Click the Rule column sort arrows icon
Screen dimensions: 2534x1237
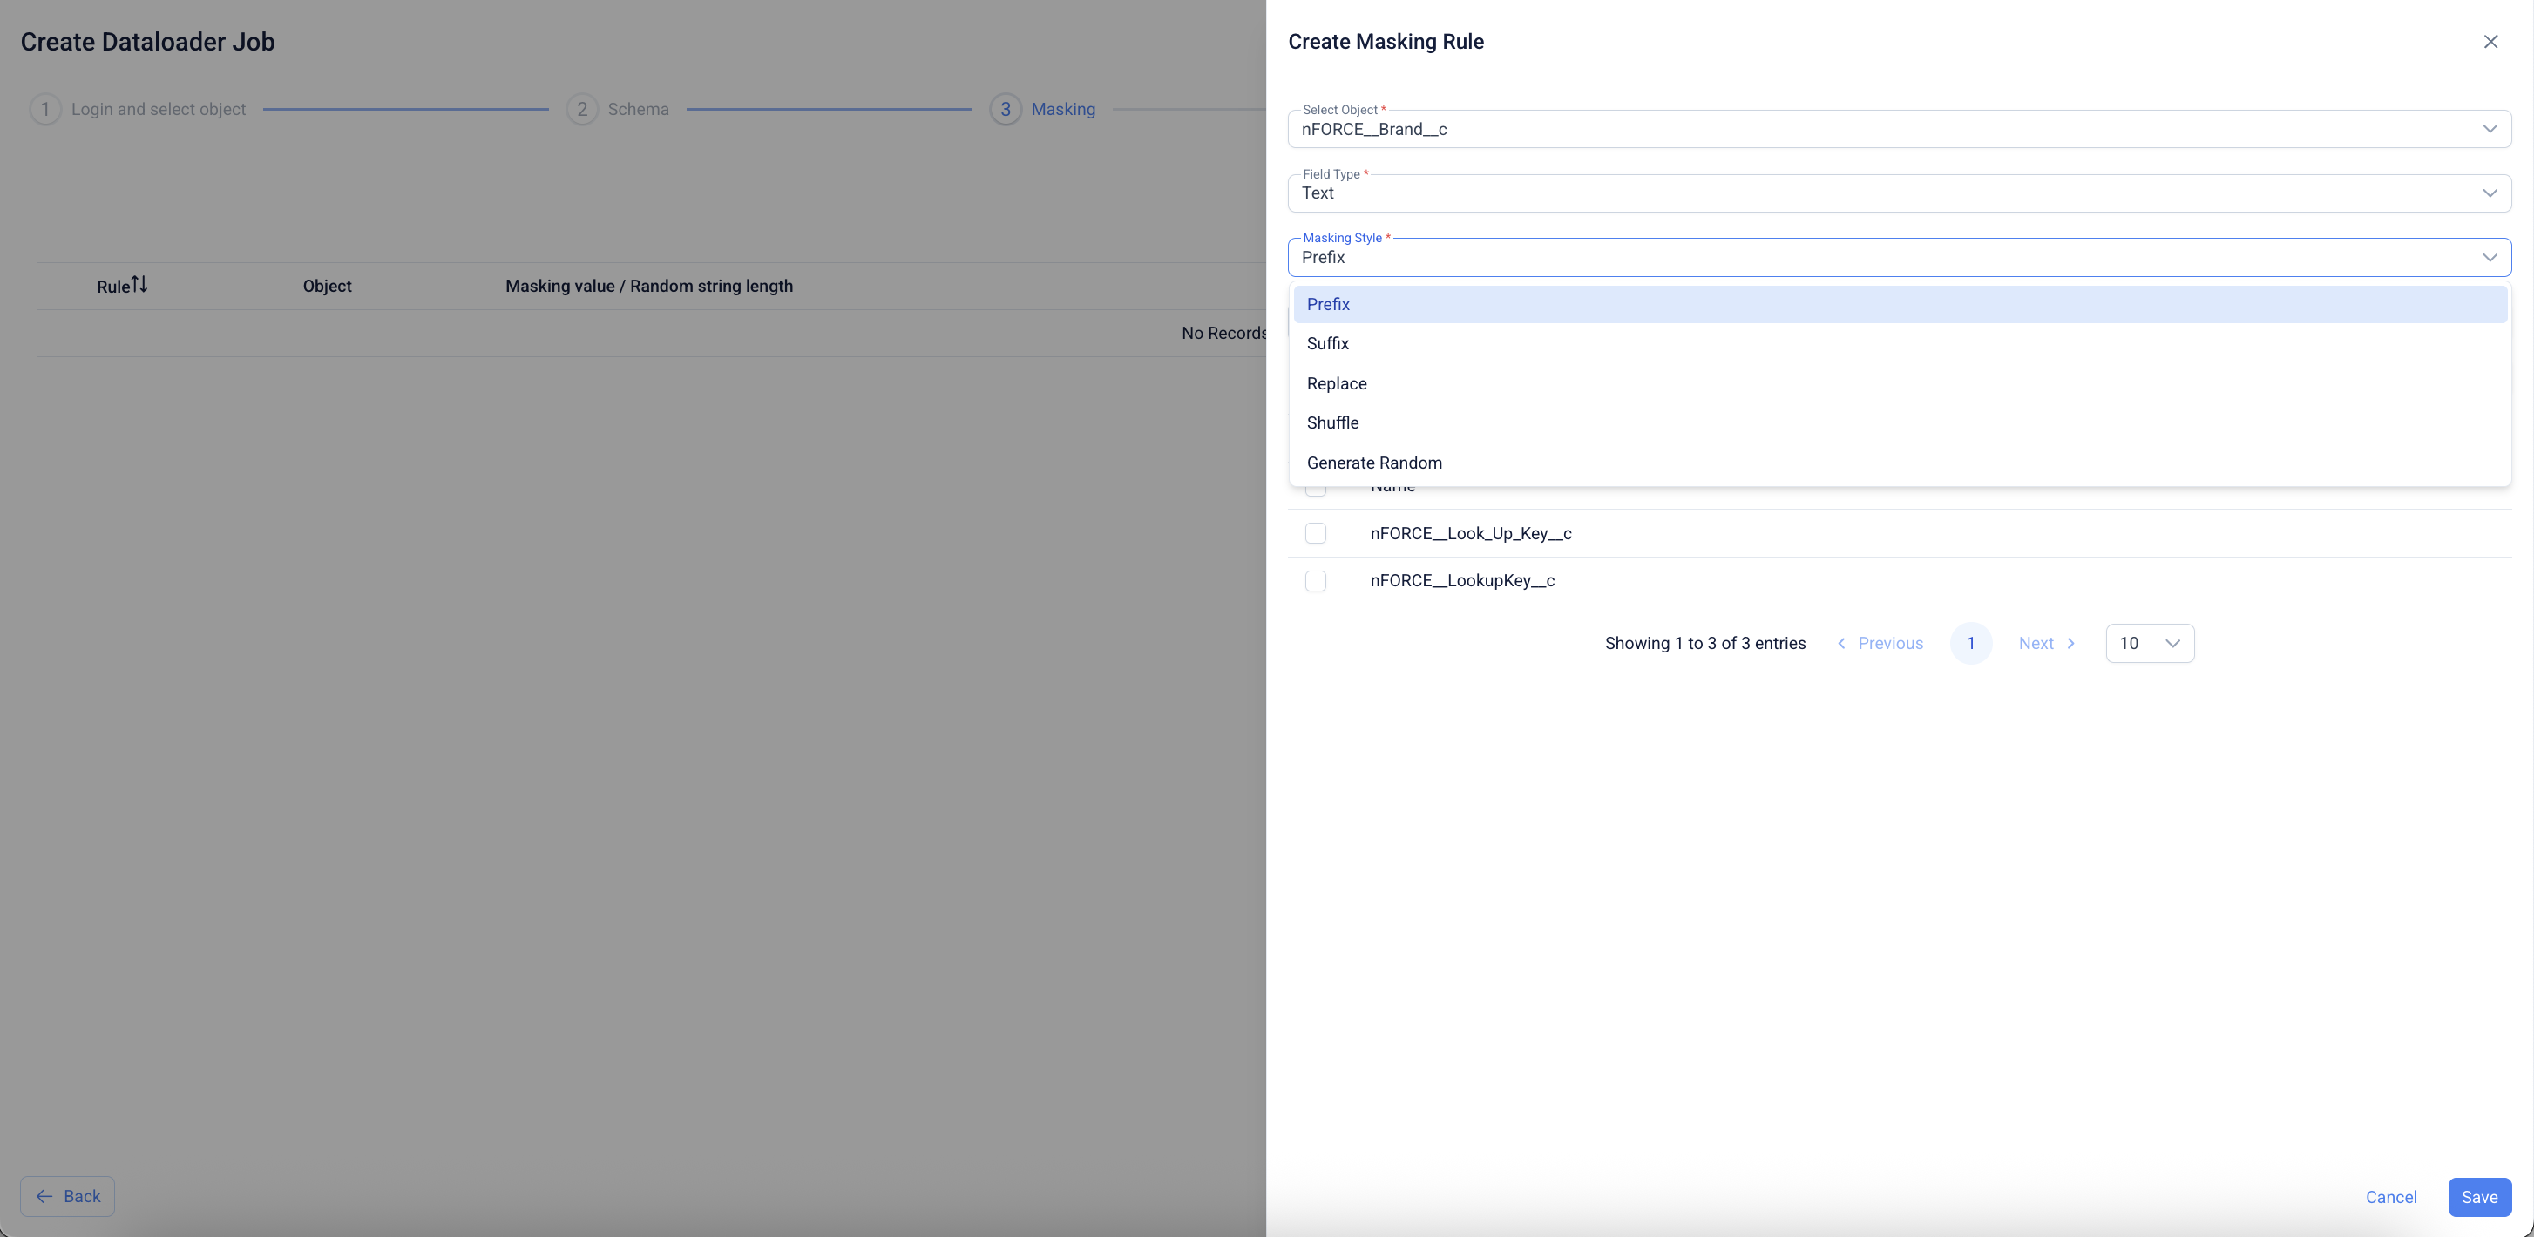139,284
